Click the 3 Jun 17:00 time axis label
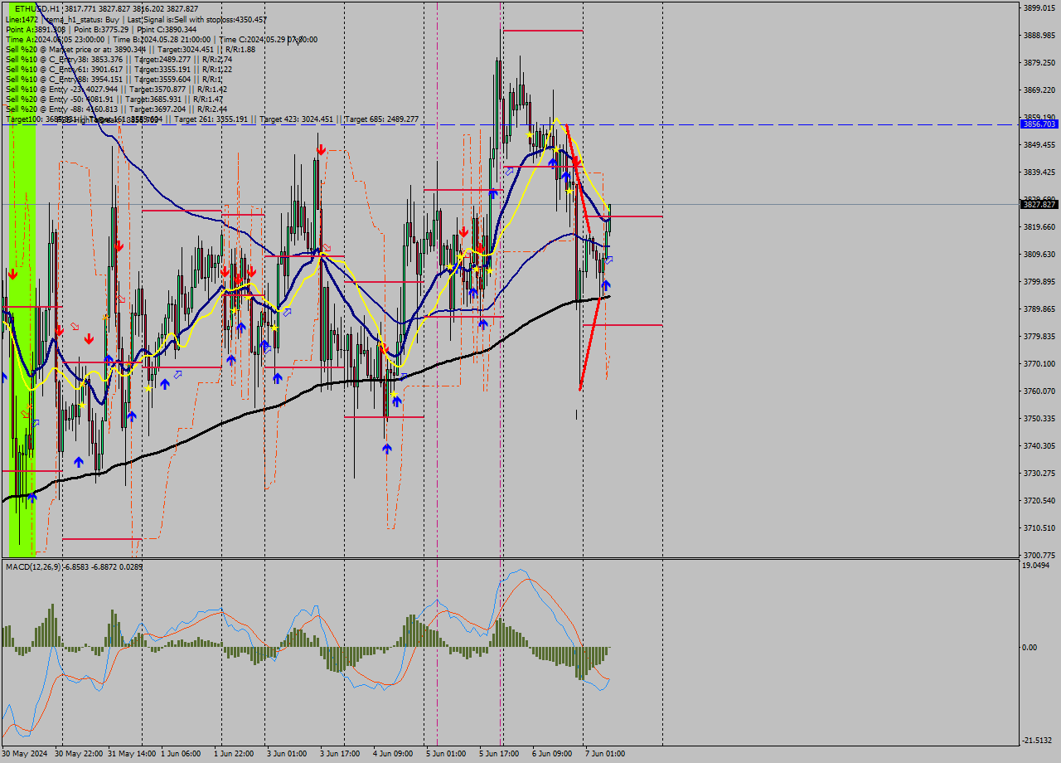The height and width of the screenshot is (763, 1061). click(339, 754)
